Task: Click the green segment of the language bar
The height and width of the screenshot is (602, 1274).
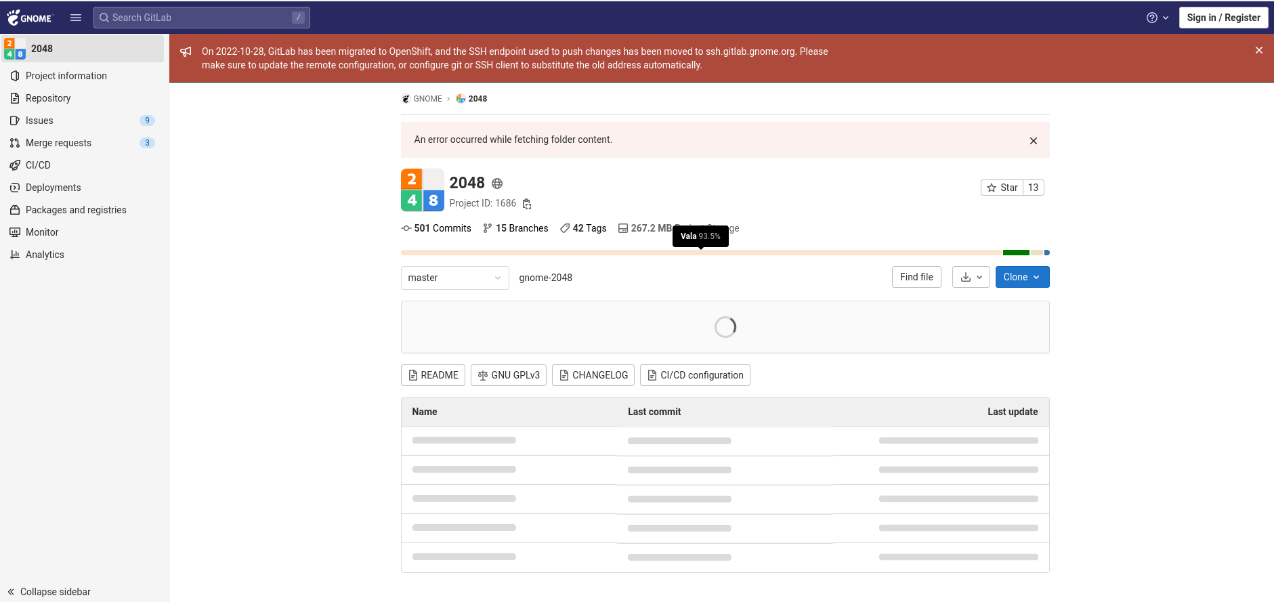Action: pos(1016,253)
